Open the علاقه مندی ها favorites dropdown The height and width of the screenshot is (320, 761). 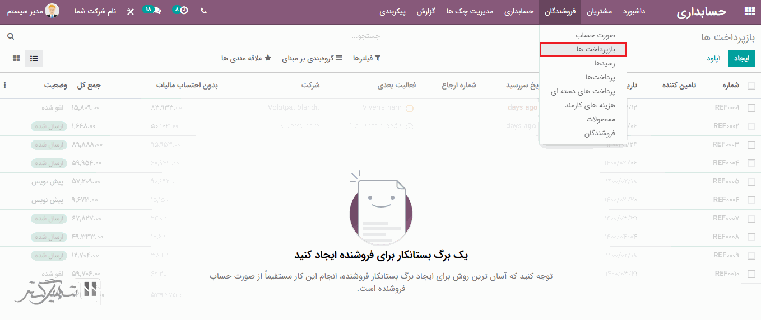tap(246, 58)
